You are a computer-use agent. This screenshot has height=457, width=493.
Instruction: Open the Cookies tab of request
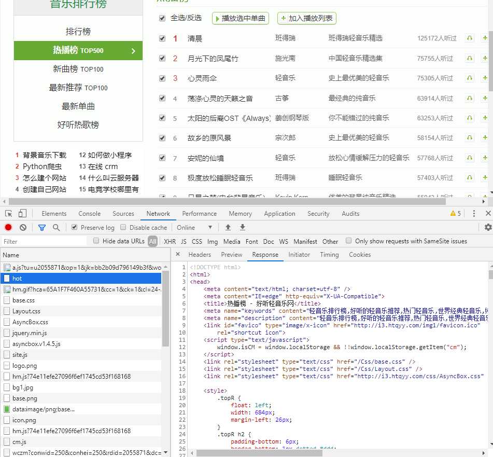[x=360, y=255]
